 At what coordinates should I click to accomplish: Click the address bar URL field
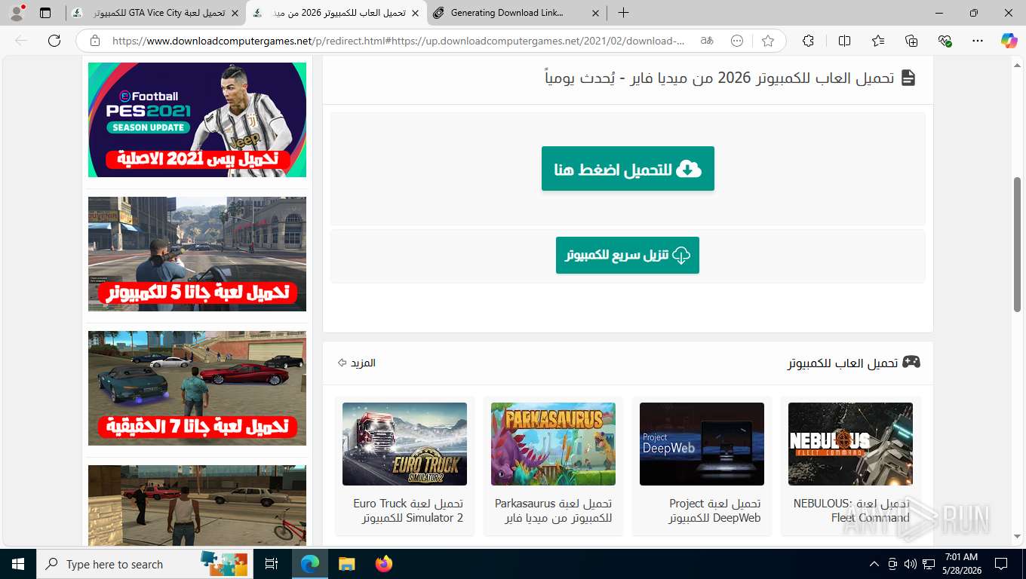pos(398,41)
